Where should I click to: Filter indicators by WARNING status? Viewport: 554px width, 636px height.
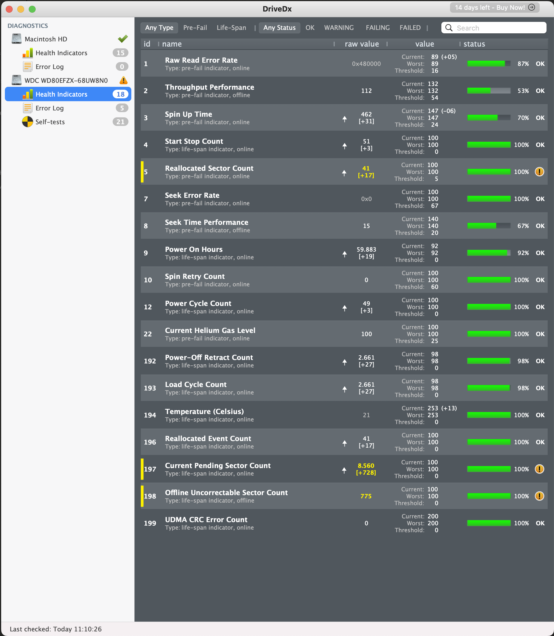[338, 28]
